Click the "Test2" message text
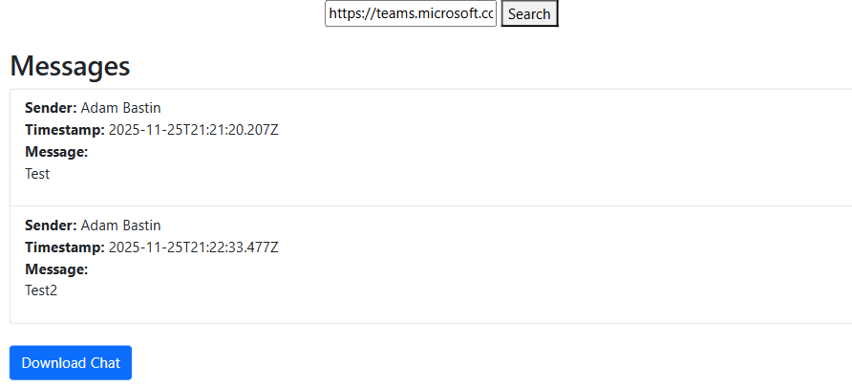This screenshot has height=387, width=852. (x=41, y=290)
